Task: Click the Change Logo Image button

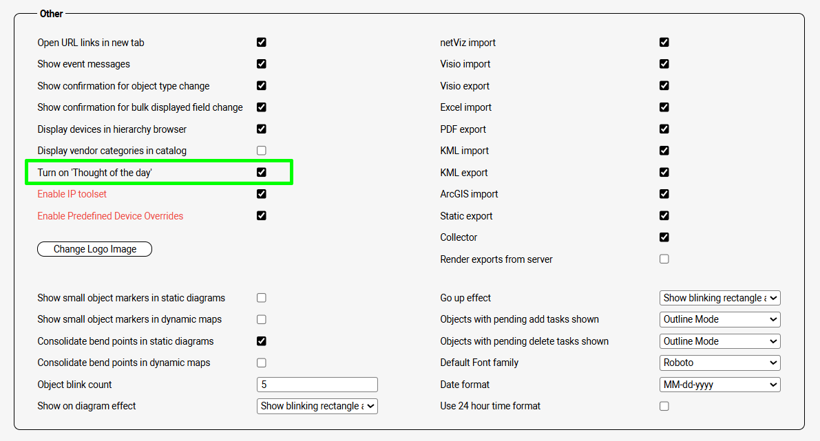Action: tap(94, 249)
